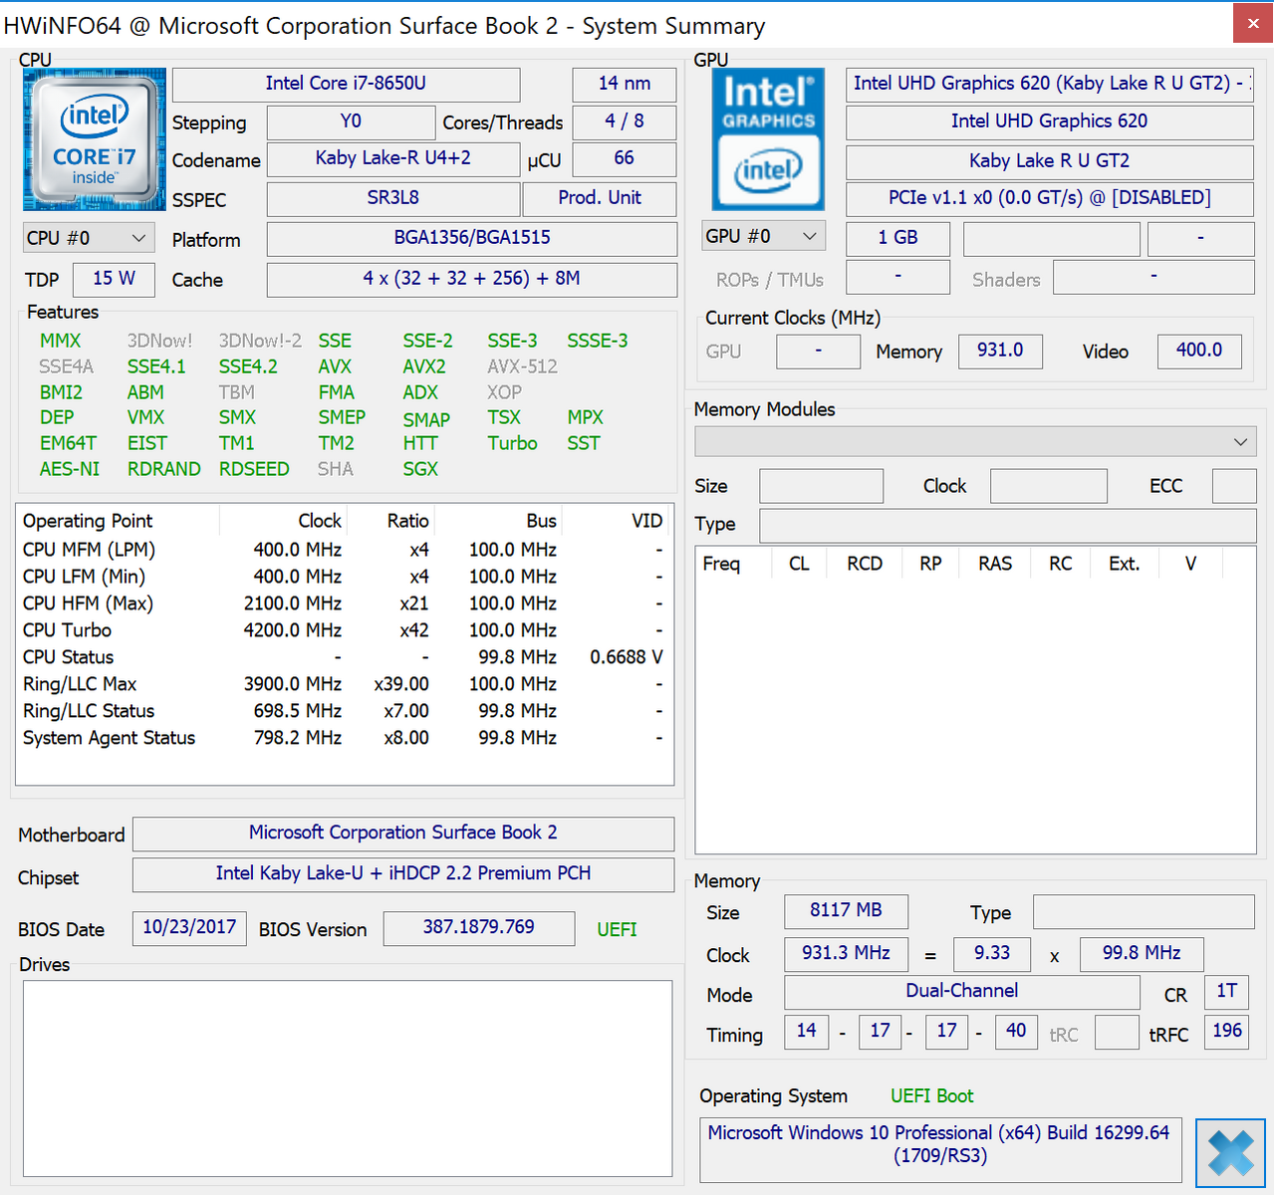Click the Intel Core i7-8650U name field

346,84
